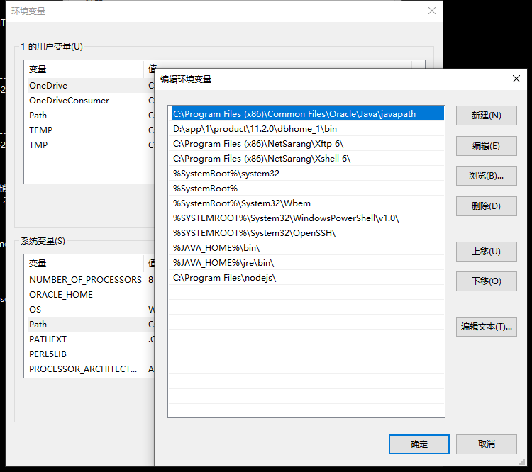Select the WindowsPowerShell\v1.0 entry
The height and width of the screenshot is (472, 532).
click(307, 218)
